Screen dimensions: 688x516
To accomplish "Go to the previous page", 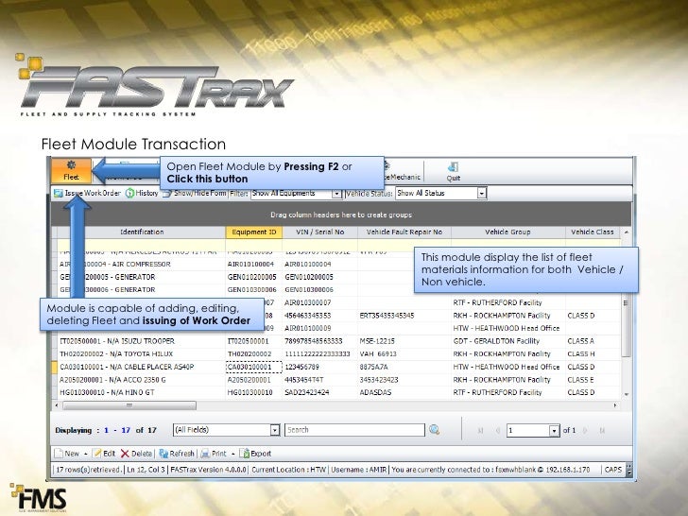I will [x=497, y=430].
